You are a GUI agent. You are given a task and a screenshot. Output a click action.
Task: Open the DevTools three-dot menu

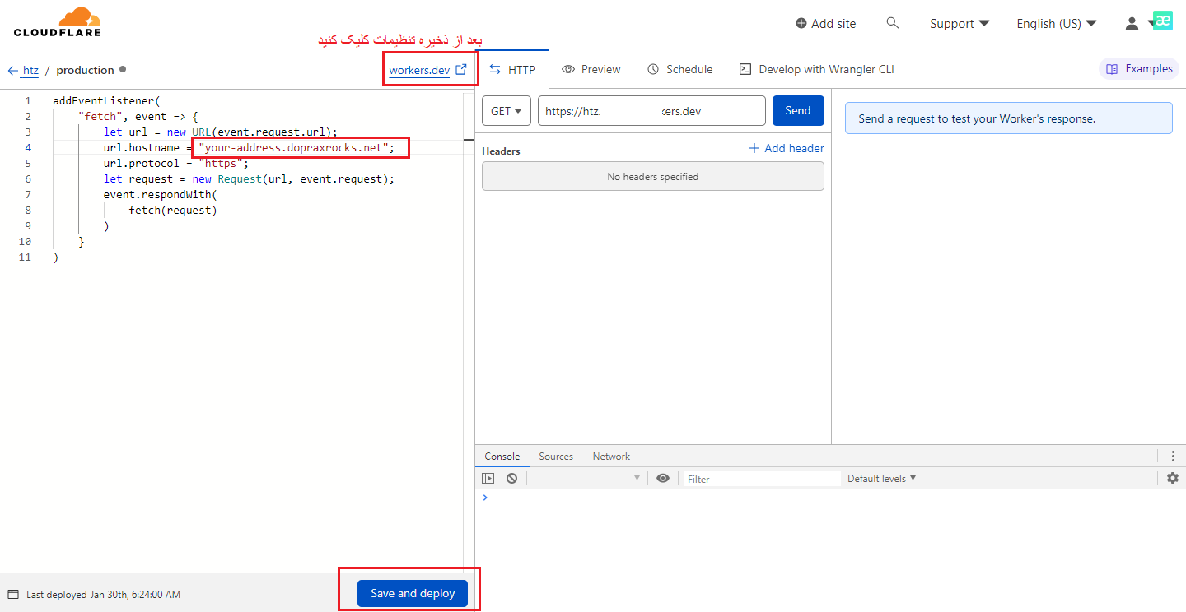[1173, 457]
